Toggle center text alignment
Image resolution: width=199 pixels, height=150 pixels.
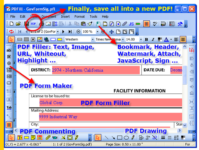pos(183,39)
